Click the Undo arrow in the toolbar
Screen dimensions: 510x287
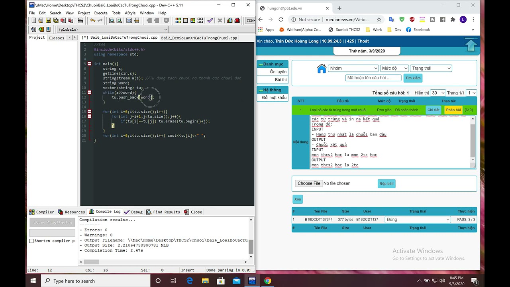point(93,21)
